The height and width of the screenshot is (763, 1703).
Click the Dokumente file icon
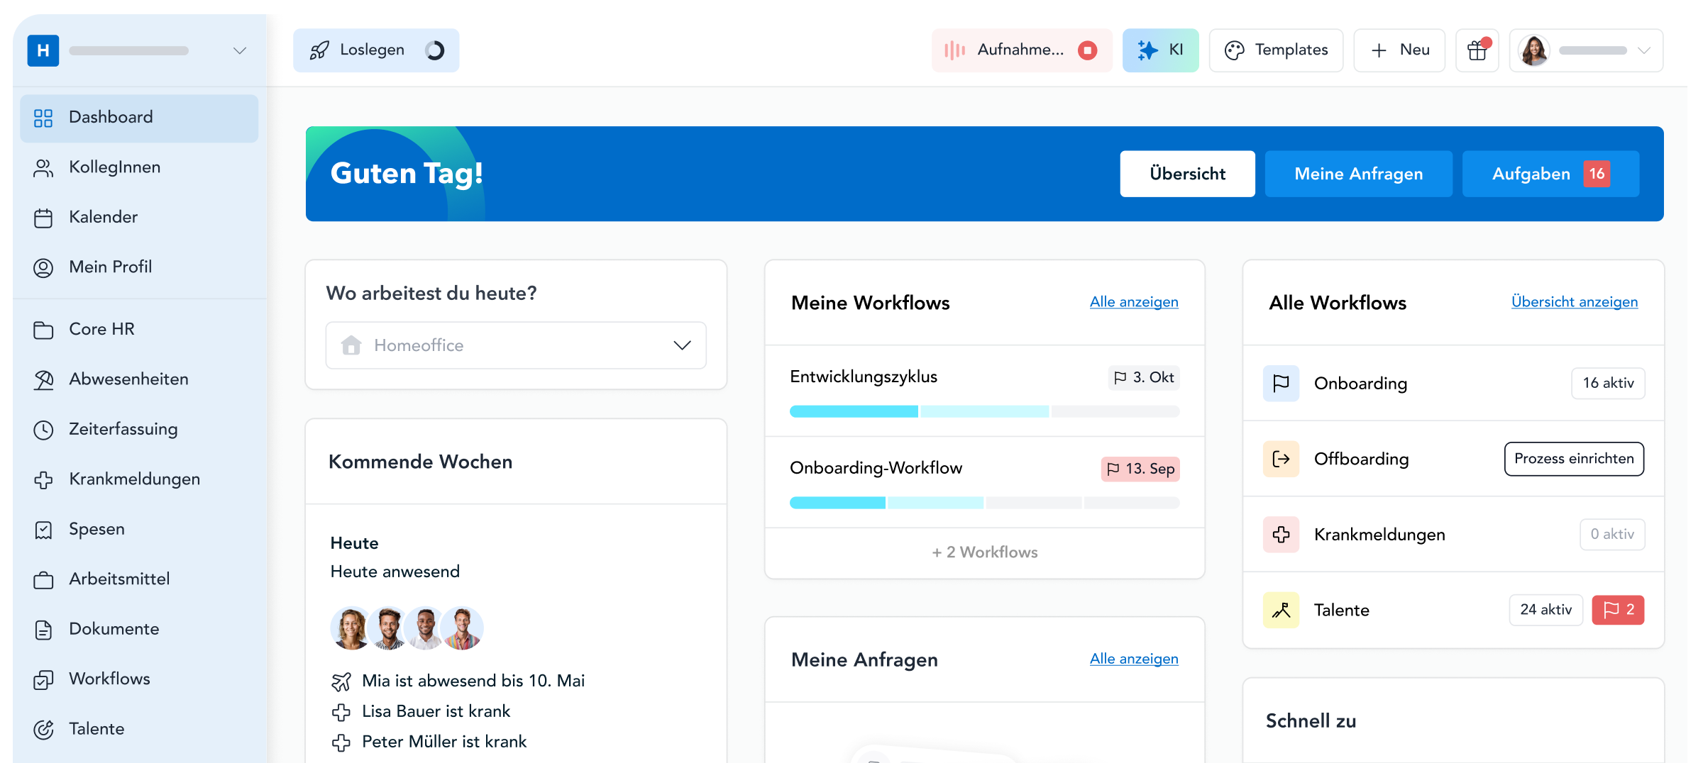pyautogui.click(x=43, y=630)
